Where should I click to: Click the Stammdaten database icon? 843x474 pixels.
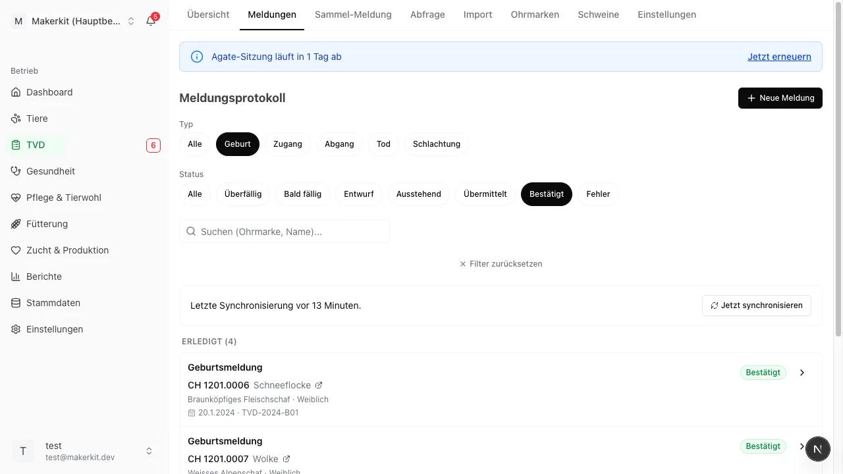[x=16, y=303]
